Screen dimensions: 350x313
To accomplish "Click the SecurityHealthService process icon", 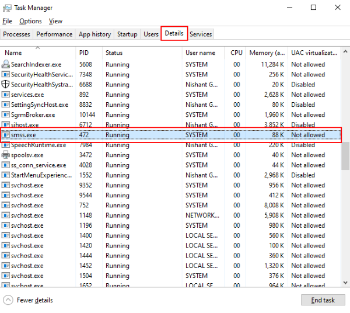I will (x=6, y=74).
